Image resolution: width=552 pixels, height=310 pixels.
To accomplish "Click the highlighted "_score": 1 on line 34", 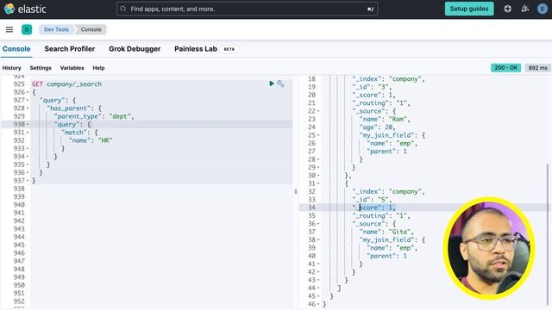I will (x=373, y=208).
